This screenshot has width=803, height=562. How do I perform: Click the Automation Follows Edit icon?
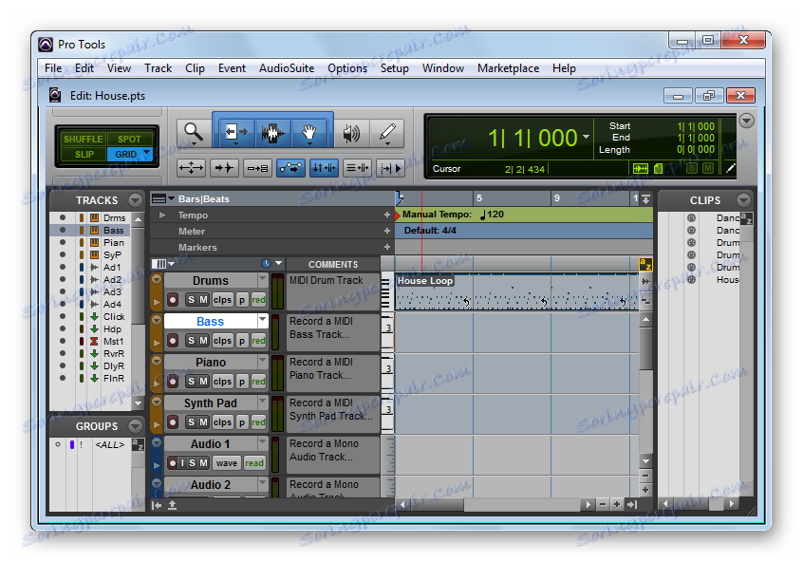(290, 167)
